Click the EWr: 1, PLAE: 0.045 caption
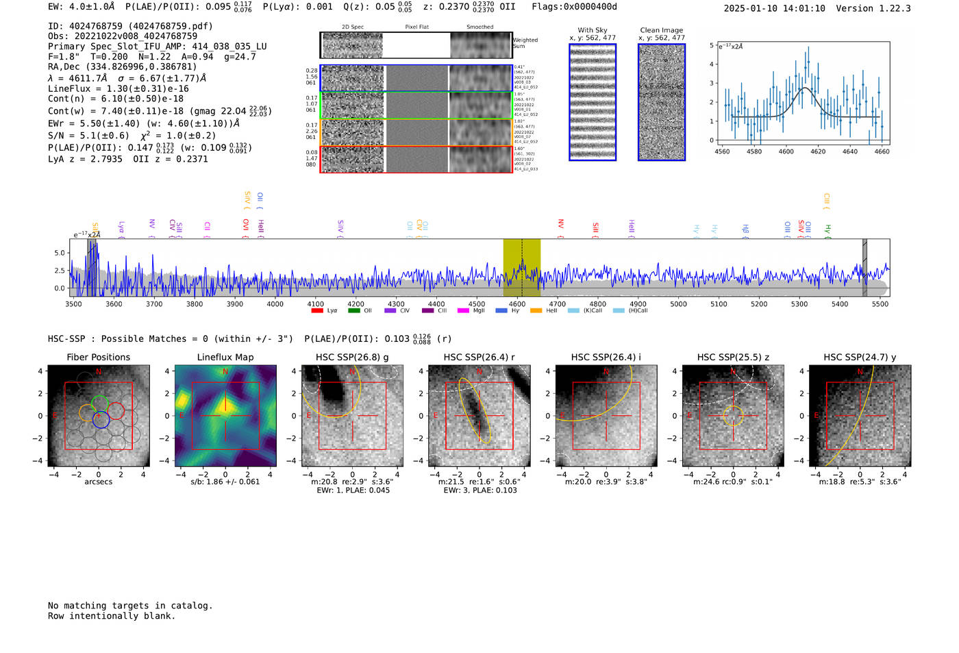This screenshot has width=959, height=653. click(353, 491)
